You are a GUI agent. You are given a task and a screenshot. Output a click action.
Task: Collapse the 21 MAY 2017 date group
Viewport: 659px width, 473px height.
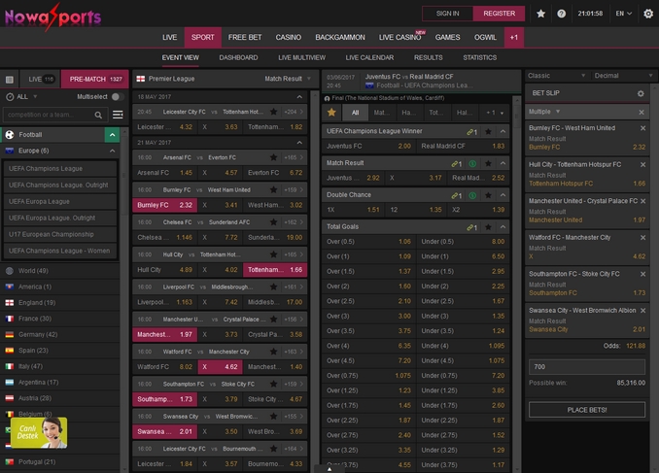point(299,143)
